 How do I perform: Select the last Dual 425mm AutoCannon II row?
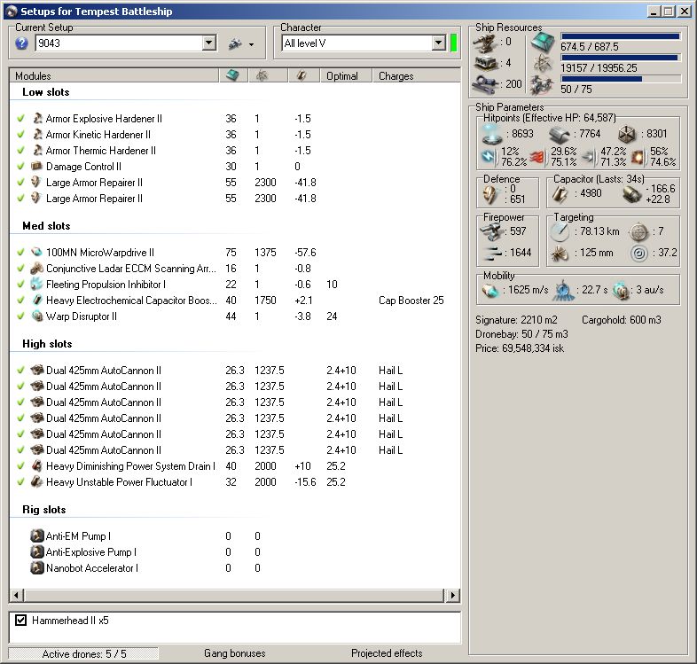point(235,449)
